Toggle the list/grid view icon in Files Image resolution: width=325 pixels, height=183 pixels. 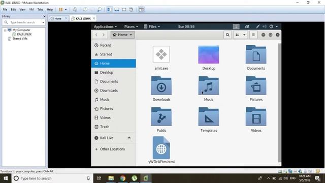(237, 35)
